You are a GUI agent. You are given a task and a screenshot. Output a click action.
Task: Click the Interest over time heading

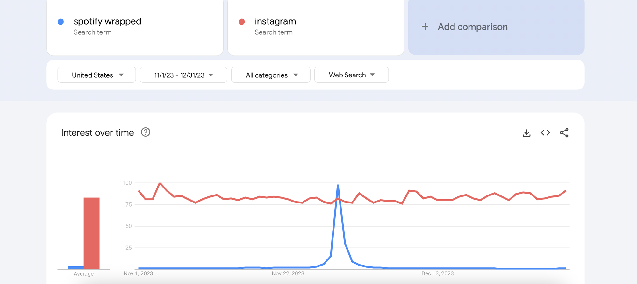tap(97, 132)
